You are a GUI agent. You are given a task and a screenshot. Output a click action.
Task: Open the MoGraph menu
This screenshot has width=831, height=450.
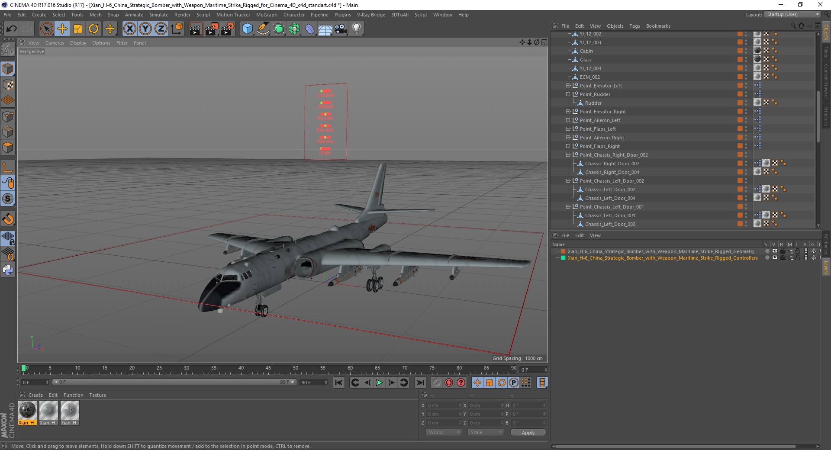coord(267,15)
